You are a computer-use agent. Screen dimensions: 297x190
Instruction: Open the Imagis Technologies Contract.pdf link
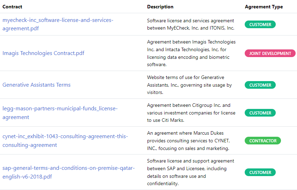pyautogui.click(x=43, y=53)
